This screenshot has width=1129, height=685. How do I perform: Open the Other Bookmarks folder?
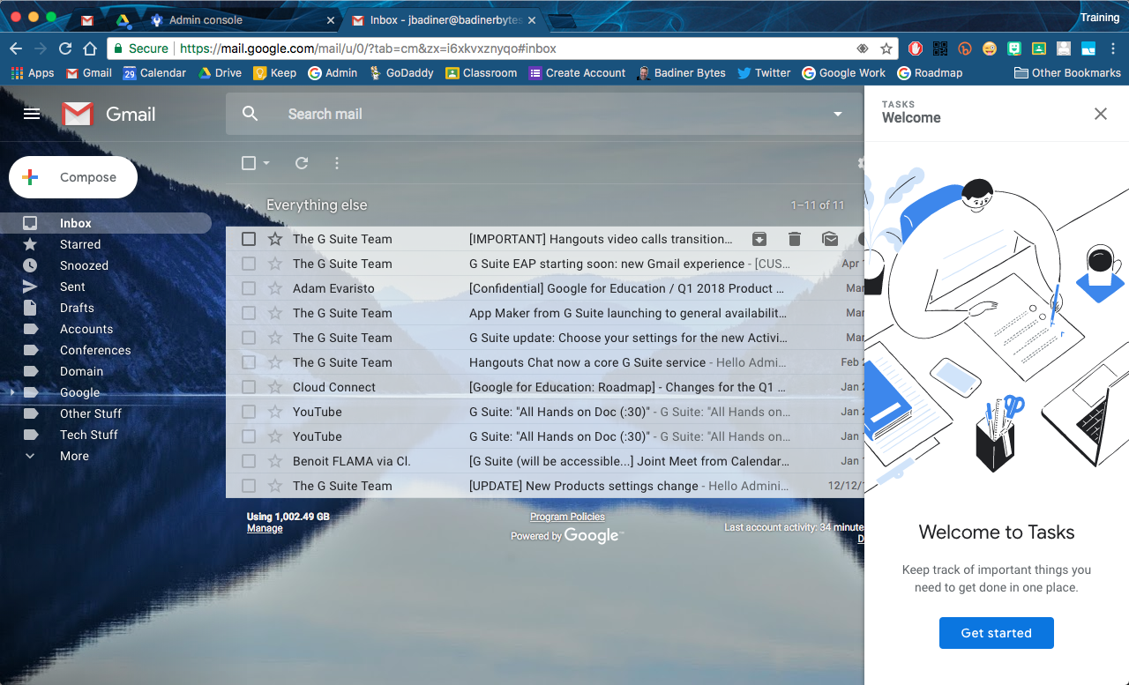click(x=1067, y=73)
